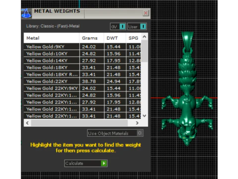Click the vertical scrollbar thumb
The height and width of the screenshot is (179, 238).
point(145,51)
